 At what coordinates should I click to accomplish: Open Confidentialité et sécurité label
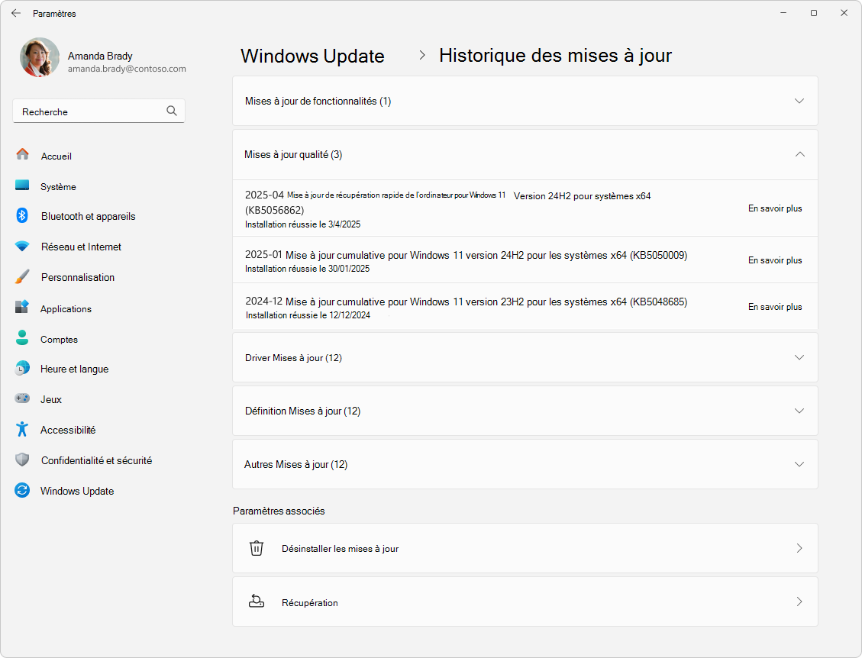pos(96,460)
